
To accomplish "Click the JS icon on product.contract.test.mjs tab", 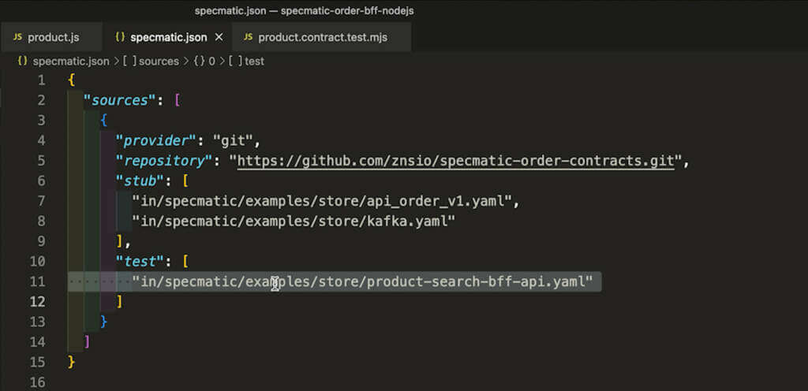I will [249, 37].
